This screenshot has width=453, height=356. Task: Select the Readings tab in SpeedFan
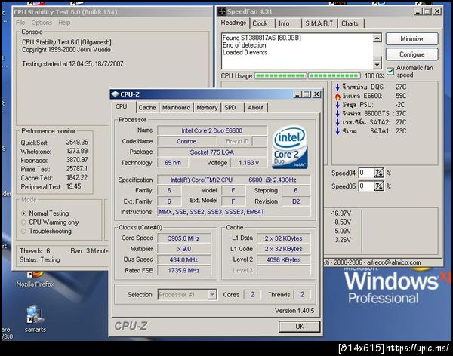[233, 23]
